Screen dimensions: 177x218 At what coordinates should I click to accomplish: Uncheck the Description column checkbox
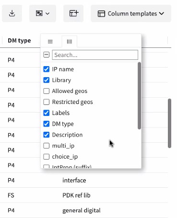(x=47, y=135)
